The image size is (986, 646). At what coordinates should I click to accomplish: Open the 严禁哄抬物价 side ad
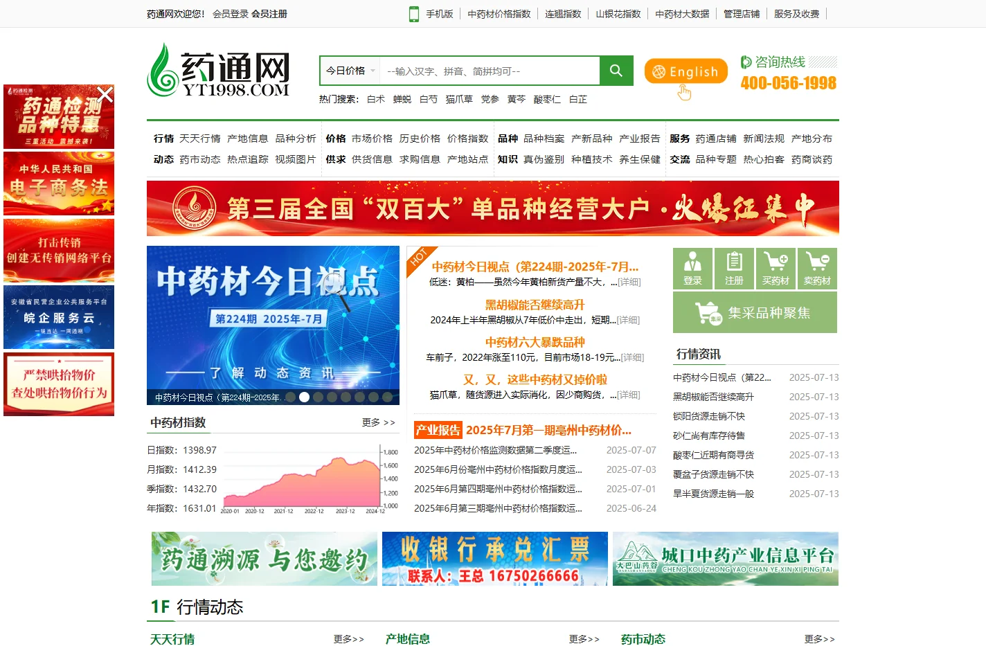click(x=59, y=384)
